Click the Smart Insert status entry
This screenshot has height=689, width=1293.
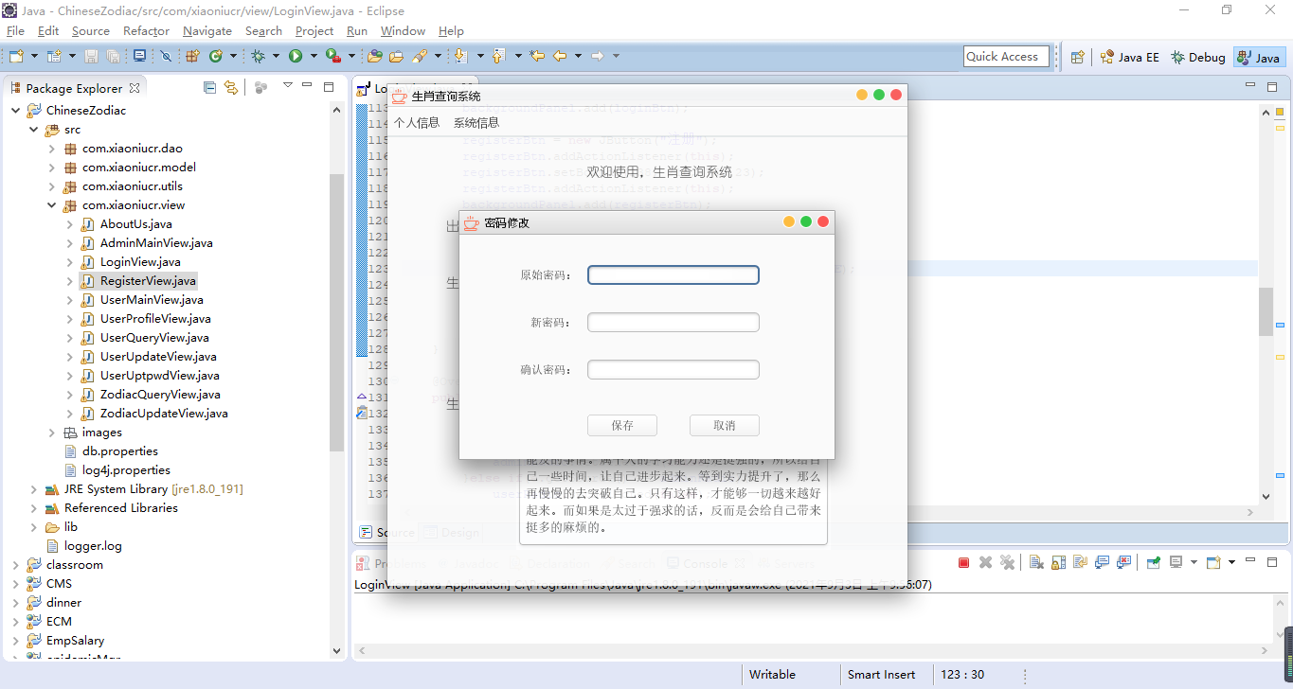pyautogui.click(x=881, y=675)
